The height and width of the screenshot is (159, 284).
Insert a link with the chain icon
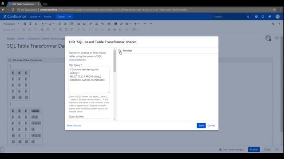click(121, 24)
